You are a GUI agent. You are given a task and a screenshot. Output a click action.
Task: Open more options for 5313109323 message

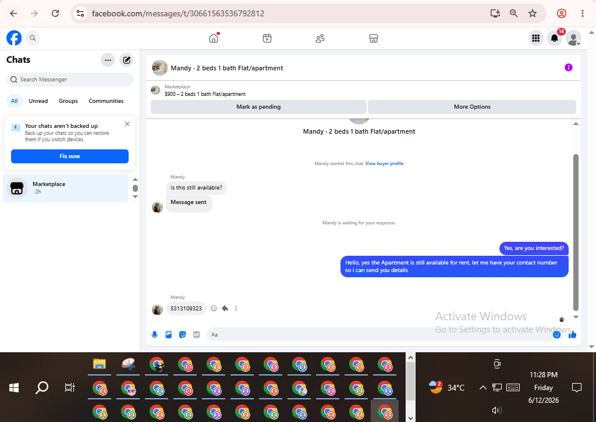pos(236,308)
